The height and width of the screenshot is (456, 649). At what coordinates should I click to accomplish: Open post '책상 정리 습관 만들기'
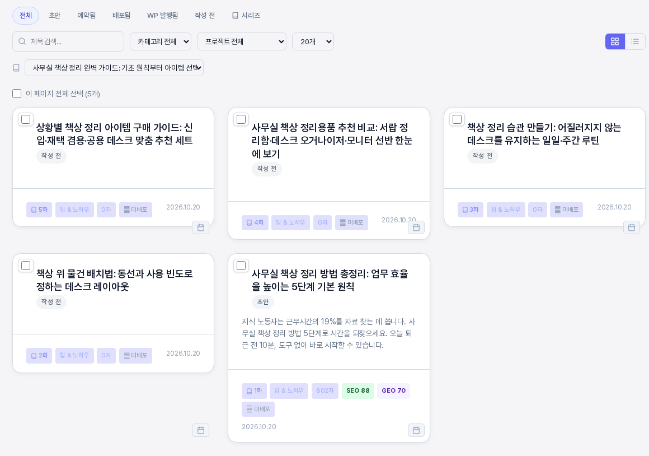[544, 134]
